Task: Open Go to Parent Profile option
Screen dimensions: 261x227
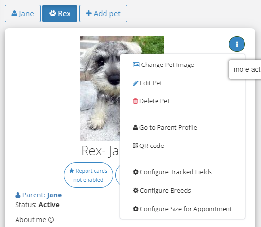Action: pyautogui.click(x=182, y=128)
